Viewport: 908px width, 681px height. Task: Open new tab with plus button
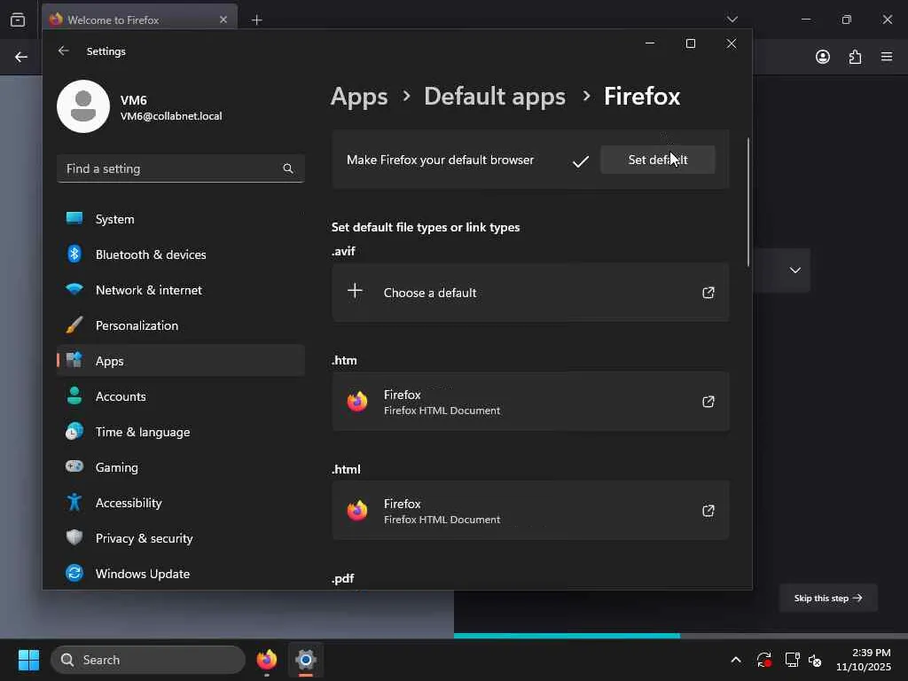click(256, 20)
